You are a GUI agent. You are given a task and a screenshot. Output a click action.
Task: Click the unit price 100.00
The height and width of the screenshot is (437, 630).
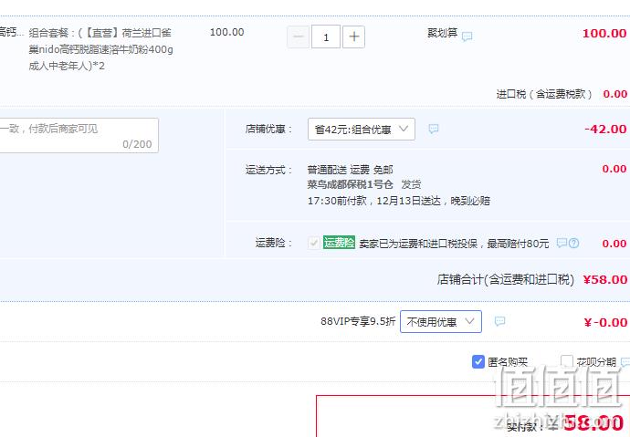pyautogui.click(x=227, y=32)
